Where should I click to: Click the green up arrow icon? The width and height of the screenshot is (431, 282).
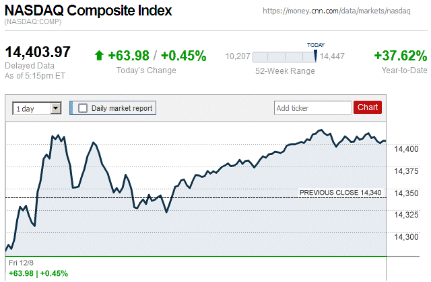pyautogui.click(x=100, y=56)
